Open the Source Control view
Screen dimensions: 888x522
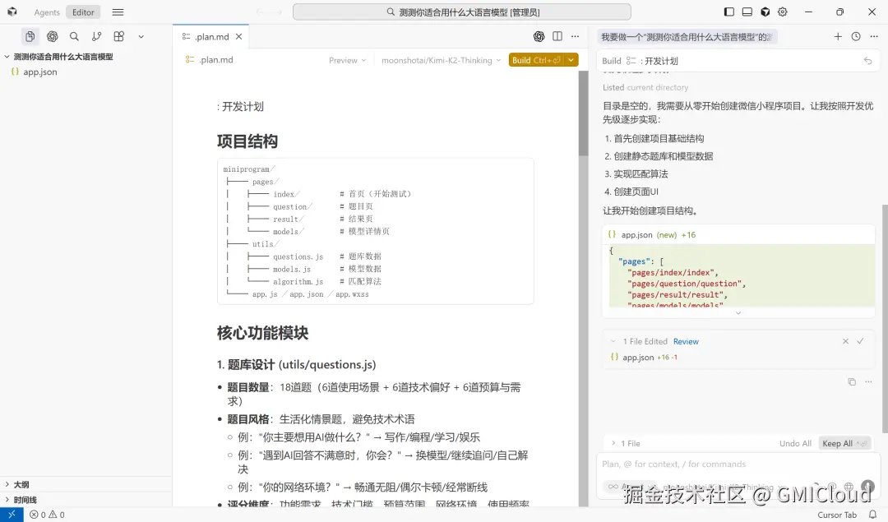tap(96, 36)
